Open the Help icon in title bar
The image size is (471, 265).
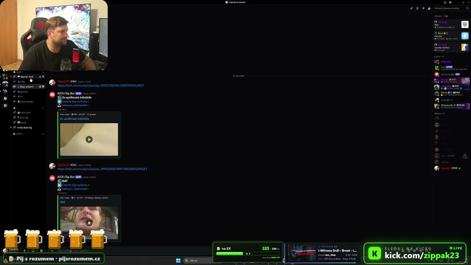click(450, 2)
